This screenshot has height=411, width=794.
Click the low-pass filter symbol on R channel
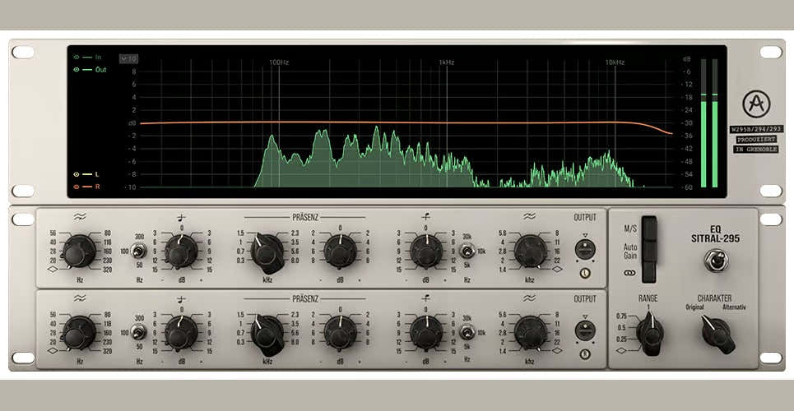point(529,298)
